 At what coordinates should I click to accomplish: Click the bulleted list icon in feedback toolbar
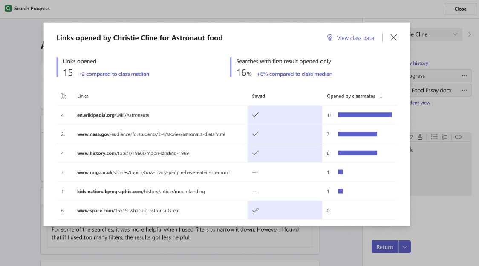pos(434,137)
